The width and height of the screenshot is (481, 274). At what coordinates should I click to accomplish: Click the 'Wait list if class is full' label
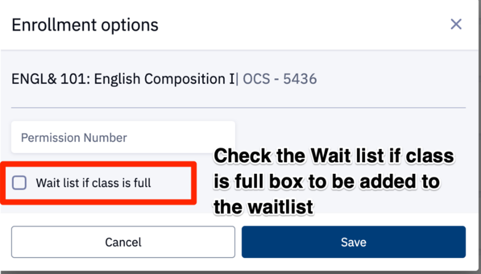coord(93,183)
